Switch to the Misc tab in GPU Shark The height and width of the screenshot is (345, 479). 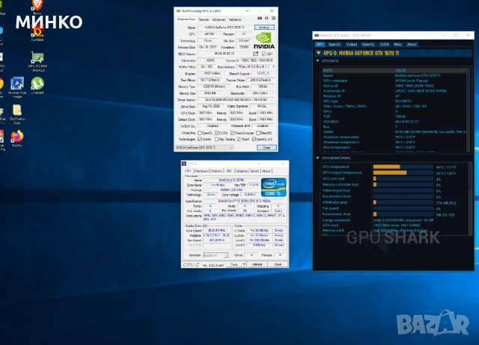click(x=397, y=45)
